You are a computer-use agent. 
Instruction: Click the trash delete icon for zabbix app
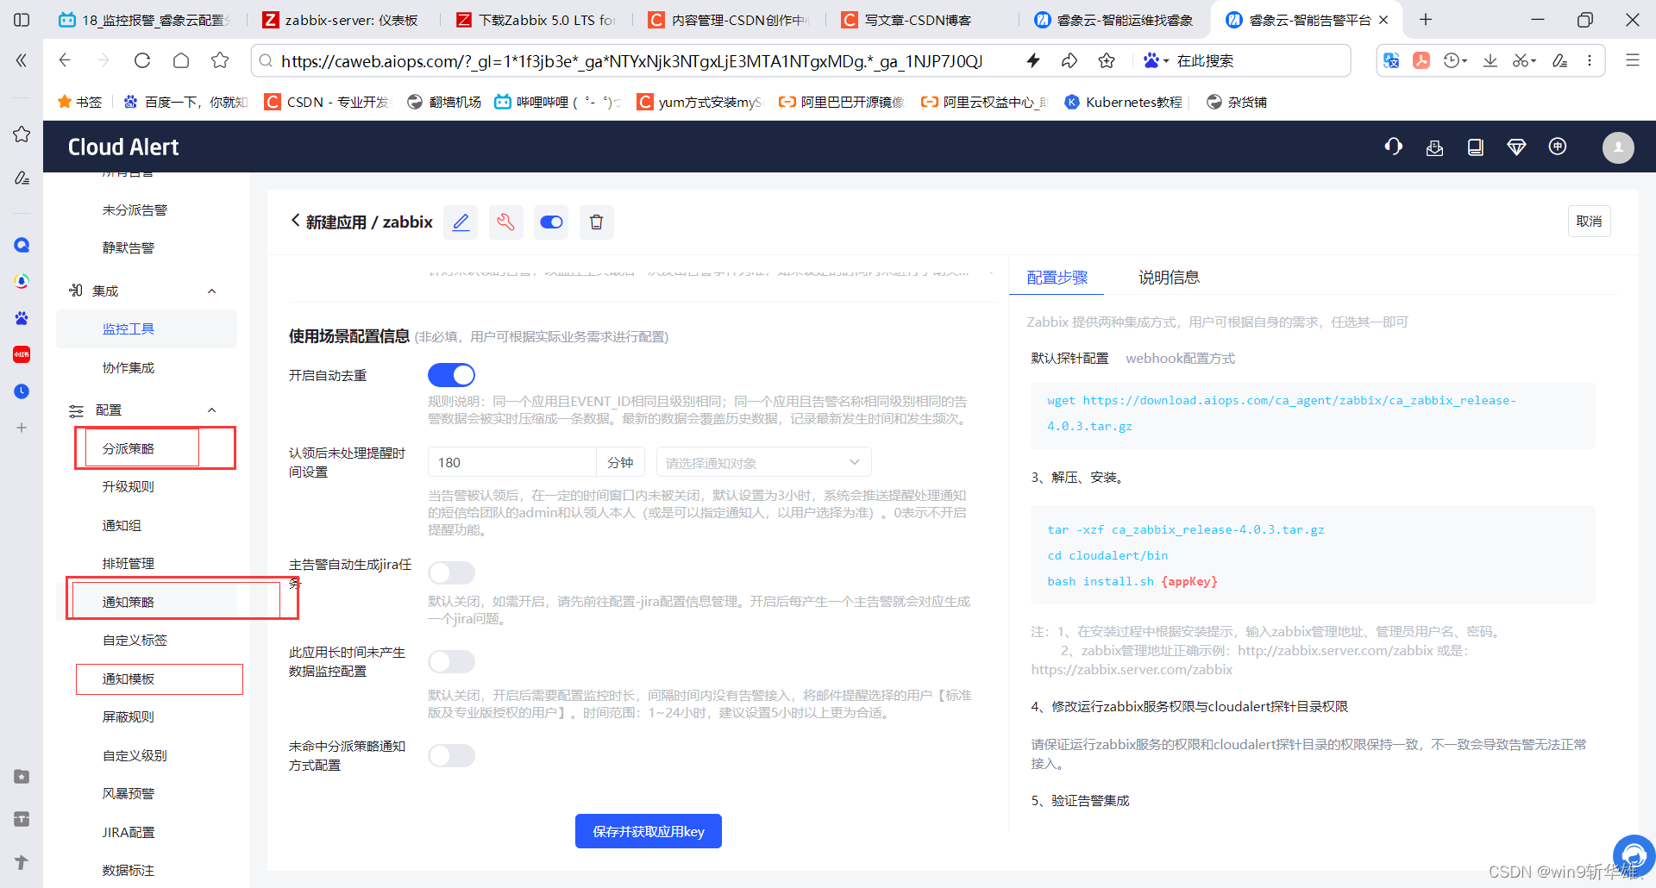pyautogui.click(x=596, y=222)
